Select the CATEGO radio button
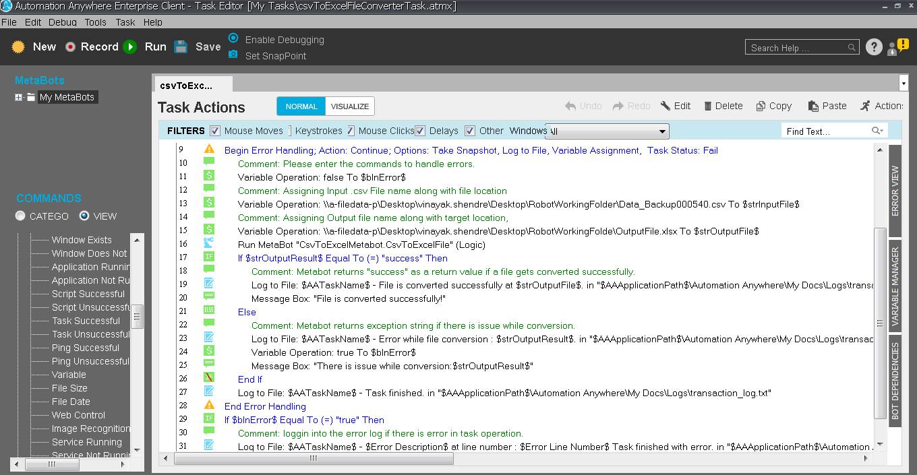 point(21,216)
